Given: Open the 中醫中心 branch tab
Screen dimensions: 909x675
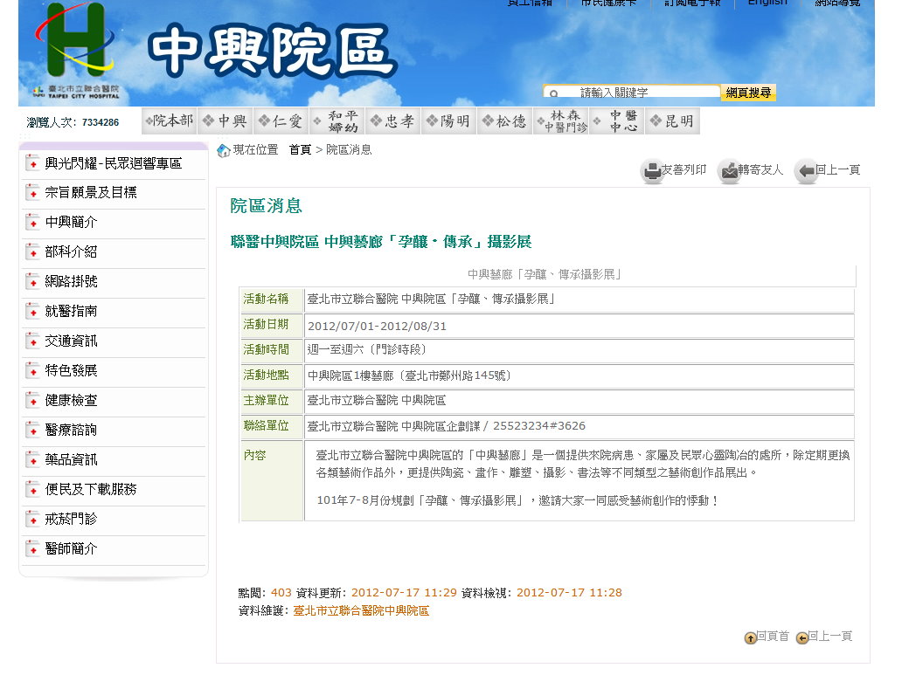Looking at the screenshot, I should (x=617, y=121).
